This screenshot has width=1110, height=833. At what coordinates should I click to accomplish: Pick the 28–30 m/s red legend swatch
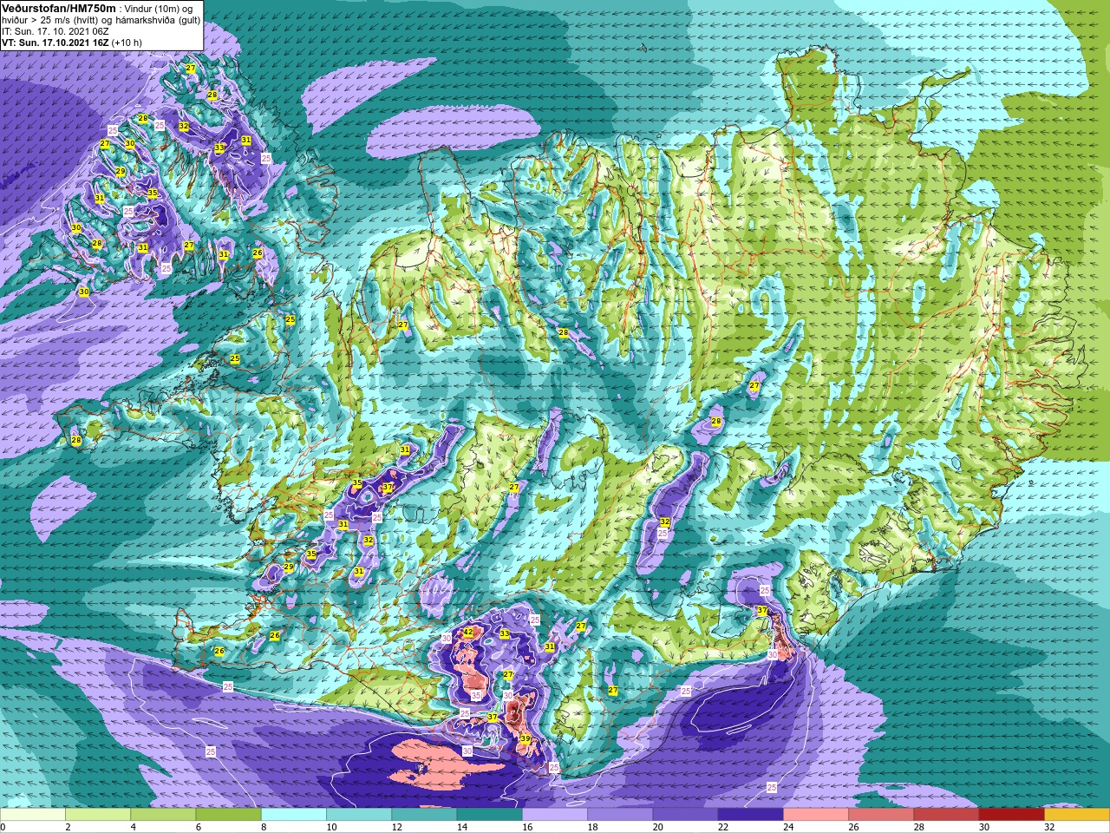[946, 815]
